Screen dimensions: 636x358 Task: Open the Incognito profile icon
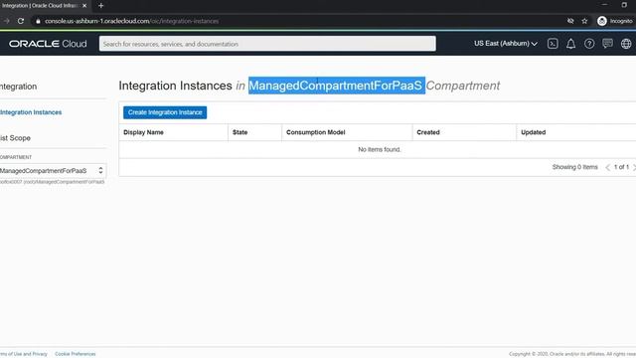coord(614,21)
